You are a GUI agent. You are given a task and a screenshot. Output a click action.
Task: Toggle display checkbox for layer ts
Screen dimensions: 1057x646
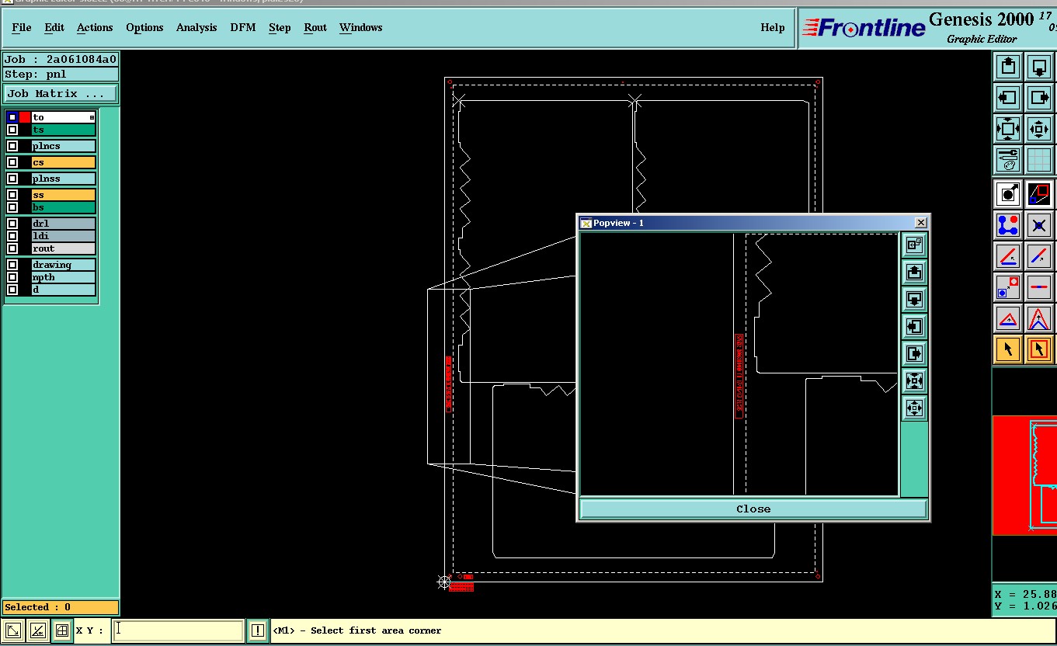click(x=12, y=130)
